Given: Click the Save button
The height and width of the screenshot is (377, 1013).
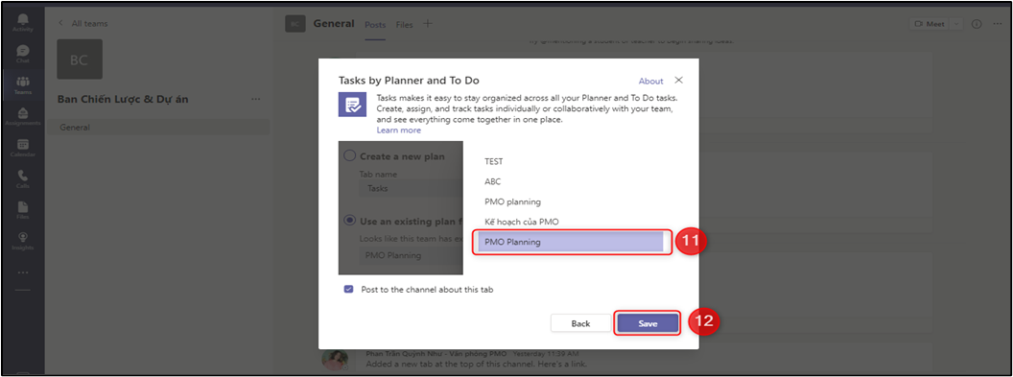Looking at the screenshot, I should [x=648, y=323].
